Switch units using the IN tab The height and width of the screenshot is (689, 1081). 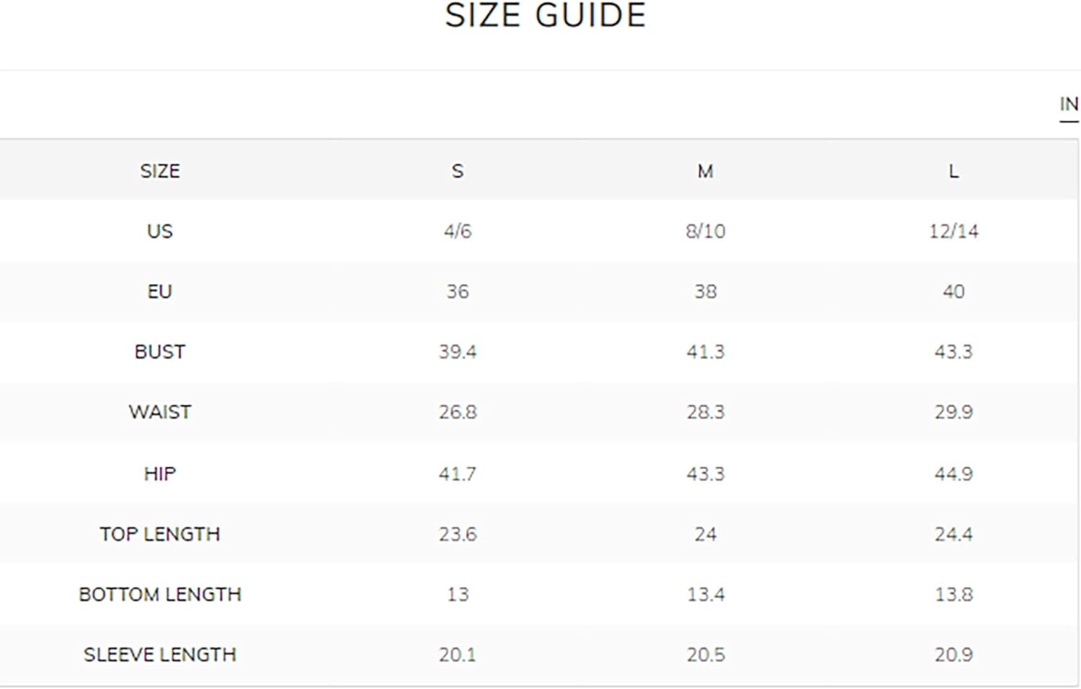click(x=1069, y=105)
